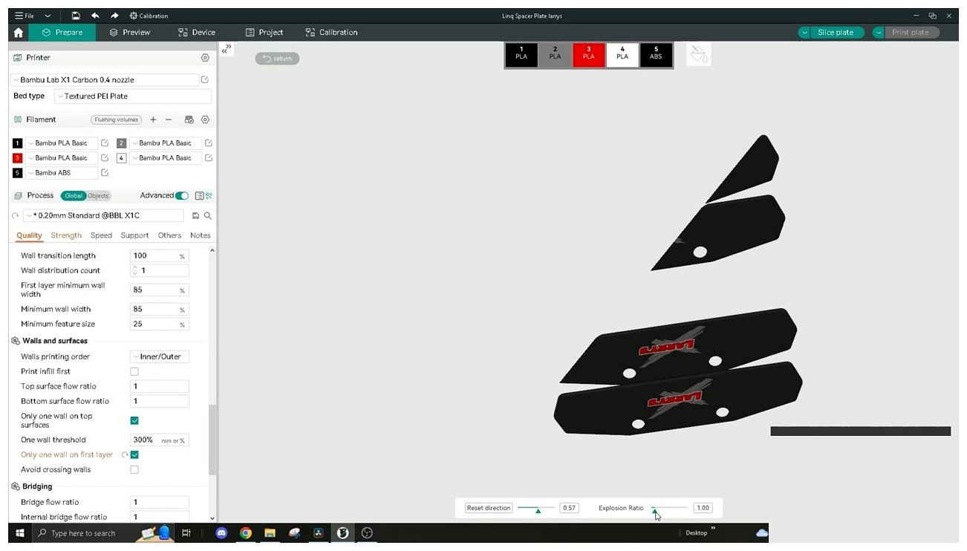Save the process preset with disk icon

[195, 216]
